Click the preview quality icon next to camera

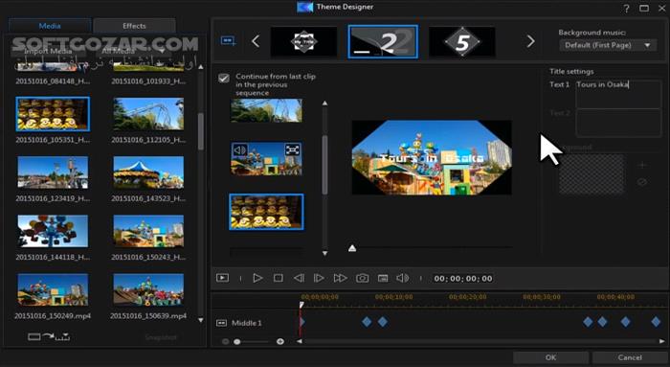[x=383, y=279]
